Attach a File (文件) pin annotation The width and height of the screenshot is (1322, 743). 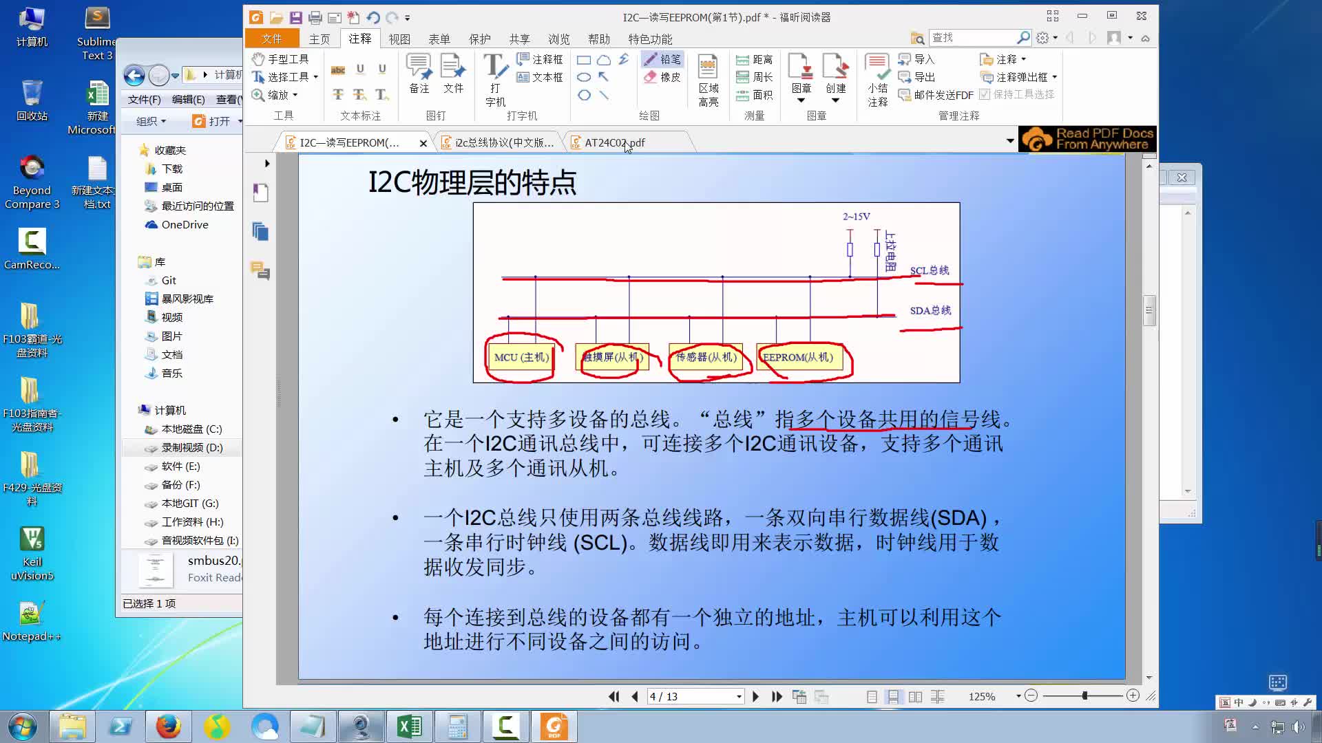453,73
